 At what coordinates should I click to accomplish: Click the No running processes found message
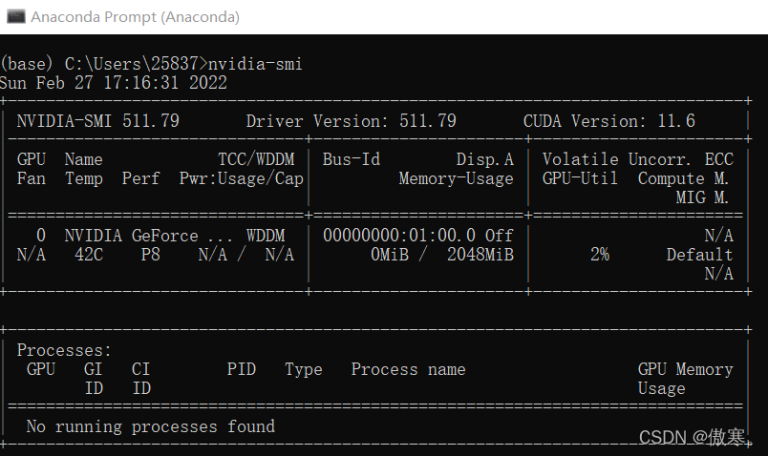[x=150, y=426]
